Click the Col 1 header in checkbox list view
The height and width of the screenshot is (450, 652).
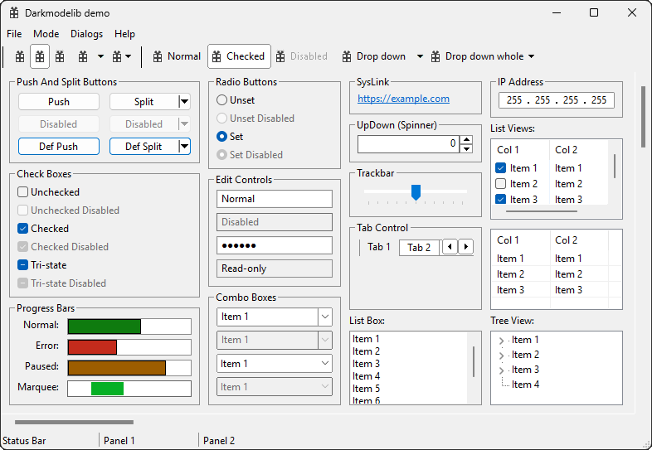click(x=521, y=149)
